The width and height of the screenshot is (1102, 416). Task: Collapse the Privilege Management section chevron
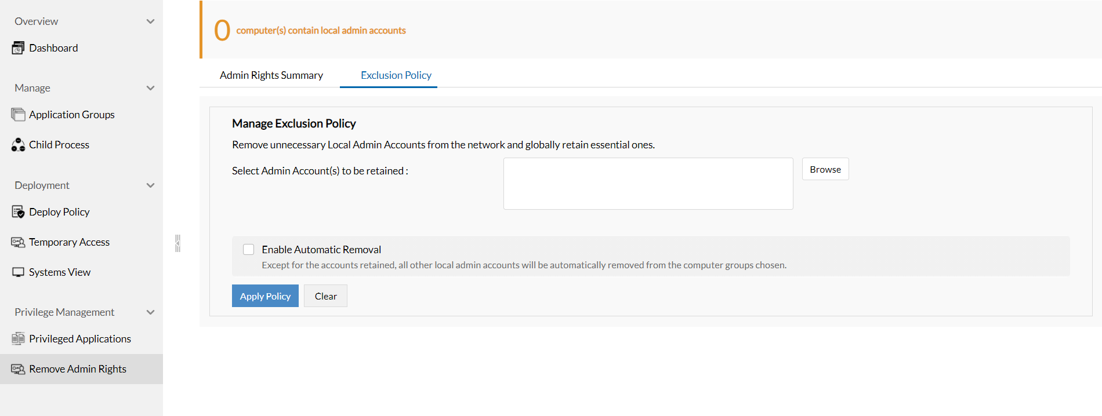[x=151, y=312]
